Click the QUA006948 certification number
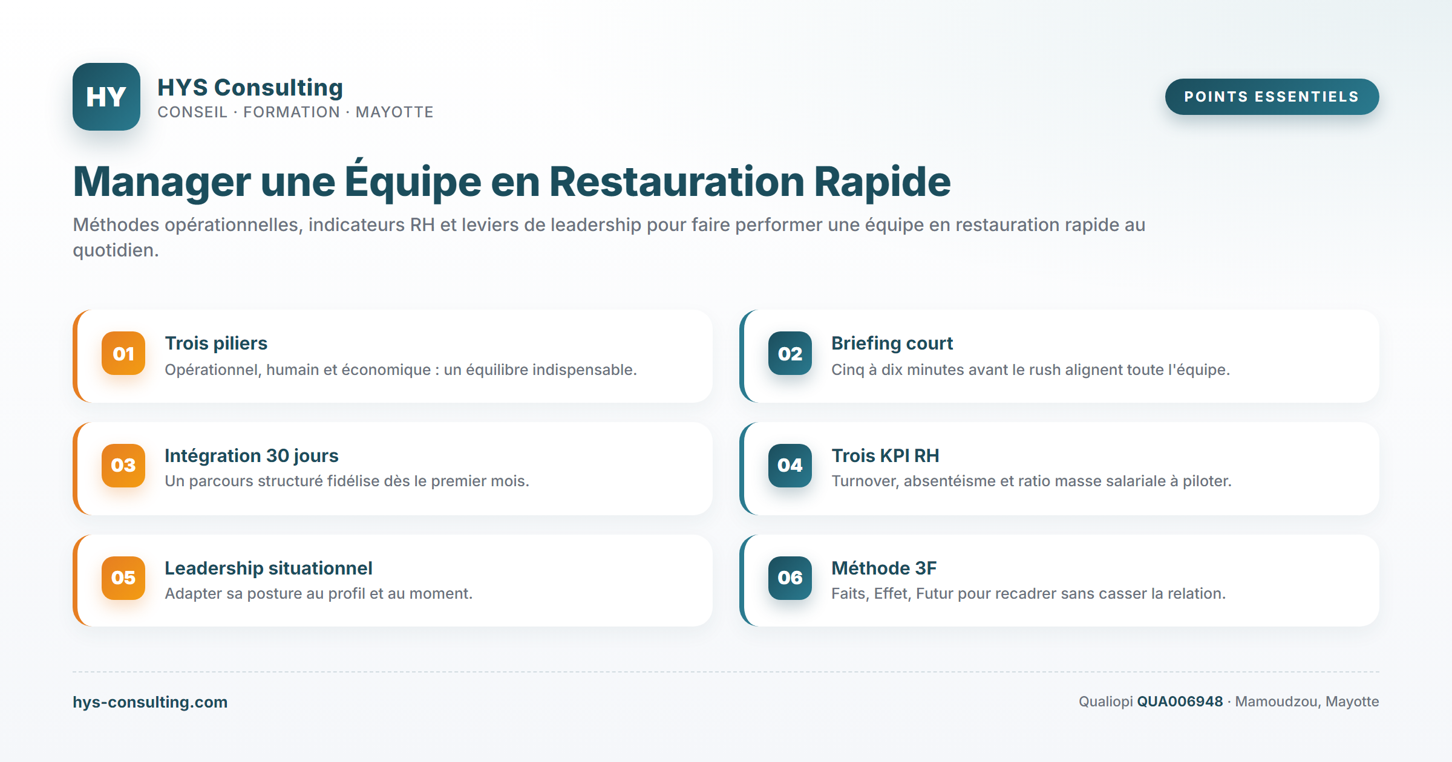This screenshot has height=762, width=1452. (1180, 702)
